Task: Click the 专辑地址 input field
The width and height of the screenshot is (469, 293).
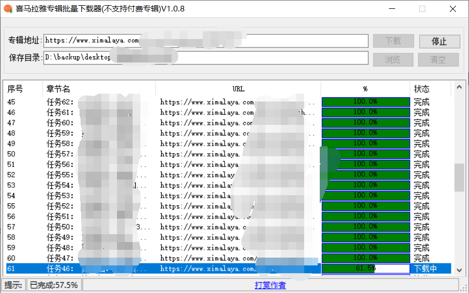Action: (206, 41)
